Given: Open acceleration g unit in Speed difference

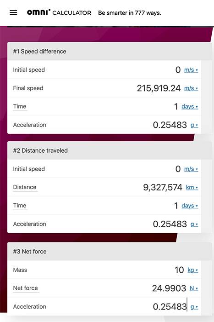Looking at the screenshot, I should pos(194,125).
